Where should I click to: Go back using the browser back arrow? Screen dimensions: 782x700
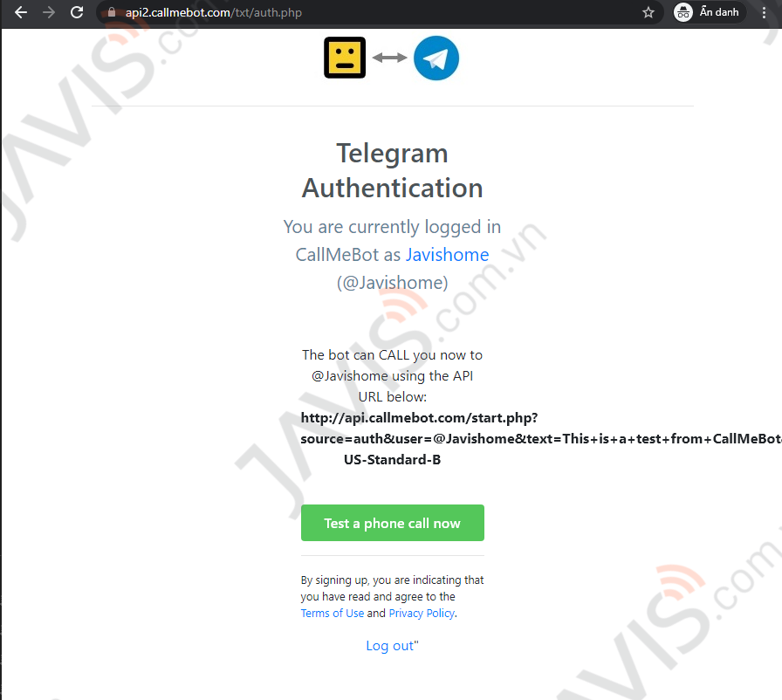click(21, 12)
